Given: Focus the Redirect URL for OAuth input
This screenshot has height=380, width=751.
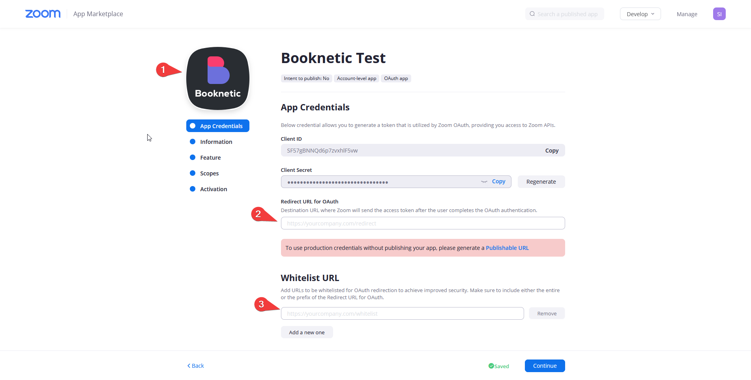Looking at the screenshot, I should [x=423, y=223].
